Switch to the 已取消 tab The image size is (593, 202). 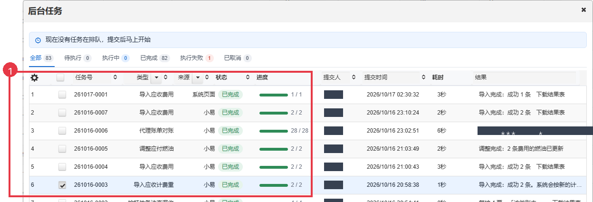coord(238,58)
